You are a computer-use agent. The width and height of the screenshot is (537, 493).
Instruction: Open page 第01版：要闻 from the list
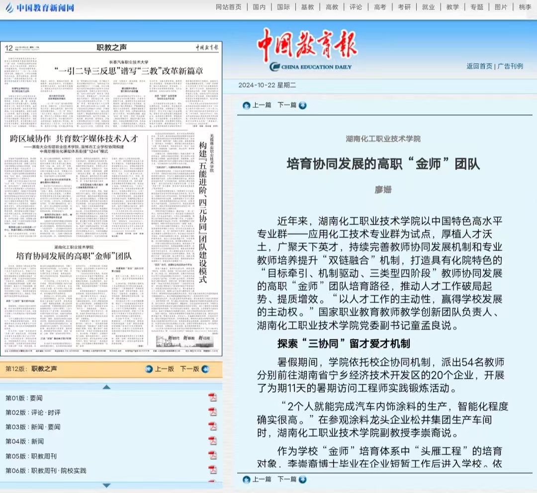(x=24, y=398)
